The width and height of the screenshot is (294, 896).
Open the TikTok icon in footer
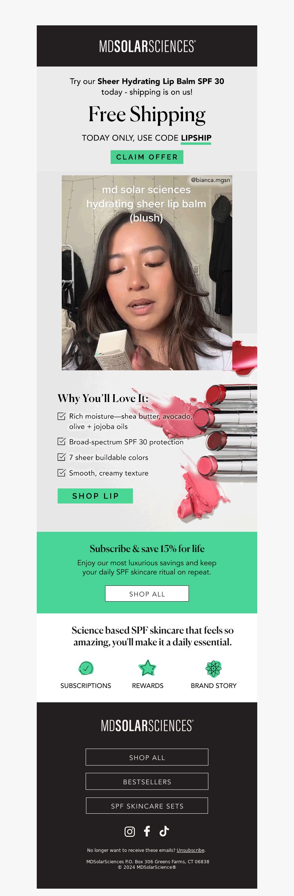tap(164, 831)
